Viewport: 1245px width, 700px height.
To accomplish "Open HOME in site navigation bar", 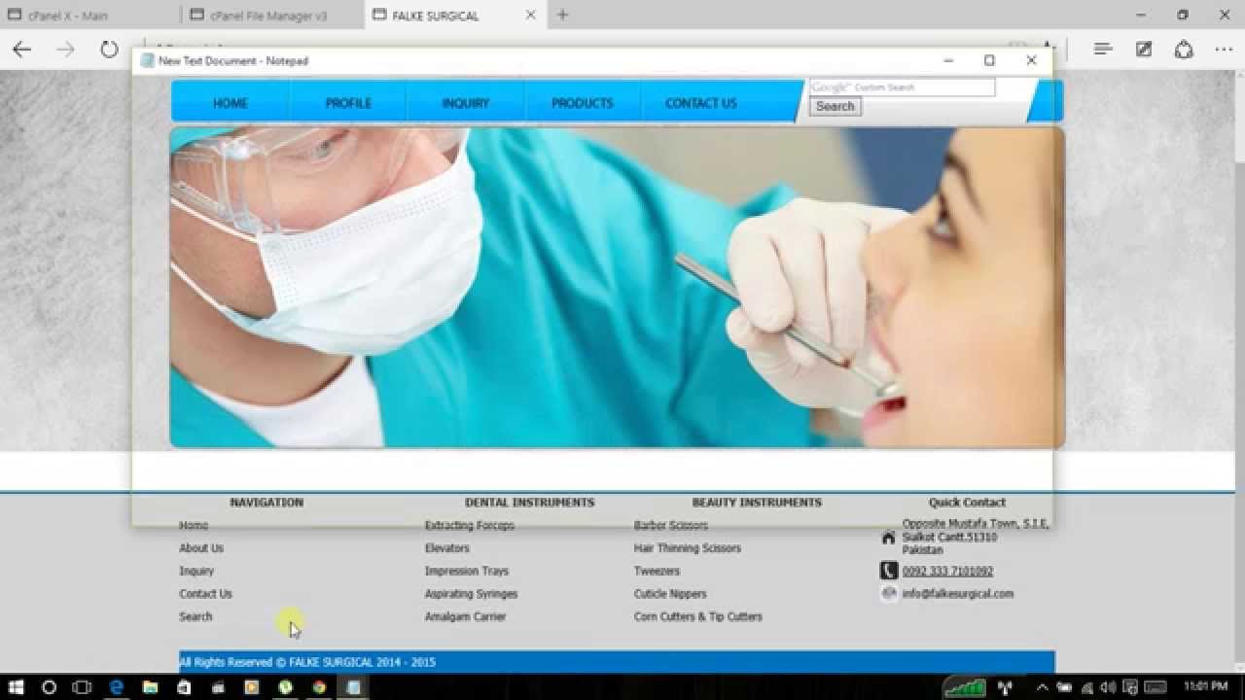I will (x=231, y=103).
